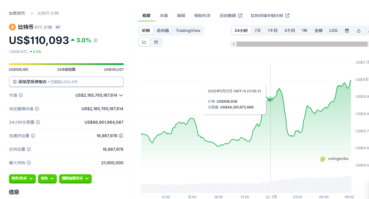
Task: Click the star icon in 添加至投资组合
Action: tap(15, 82)
